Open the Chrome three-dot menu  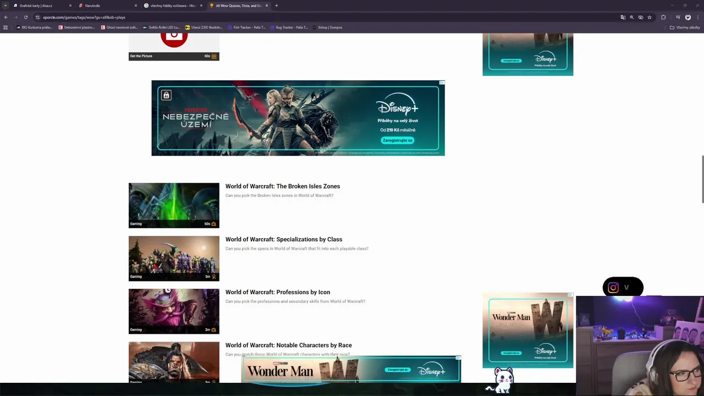[697, 17]
